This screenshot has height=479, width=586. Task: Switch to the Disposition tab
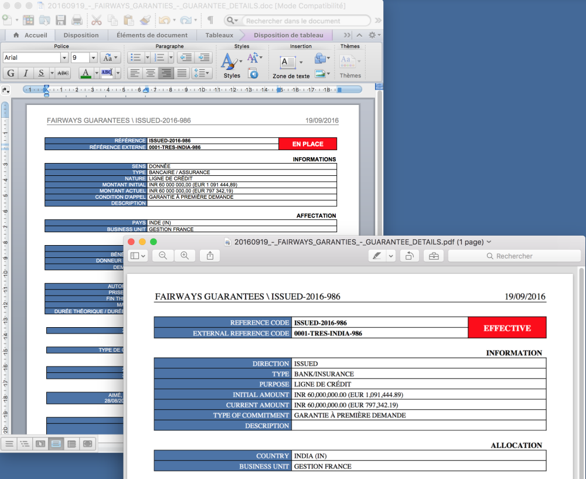click(81, 35)
